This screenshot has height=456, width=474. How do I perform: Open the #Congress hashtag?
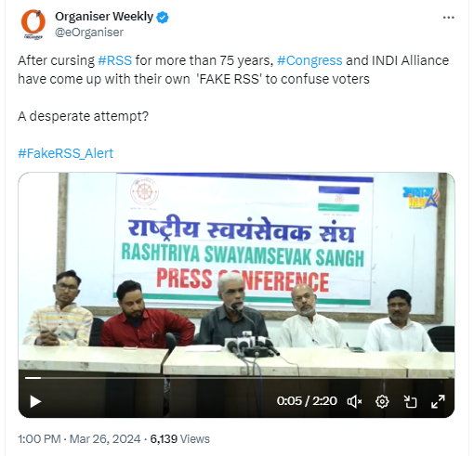(309, 60)
